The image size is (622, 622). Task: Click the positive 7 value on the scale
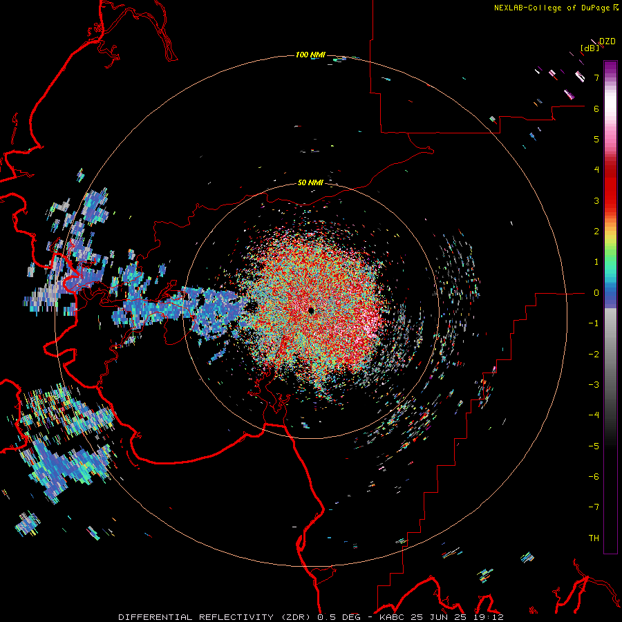click(x=596, y=77)
